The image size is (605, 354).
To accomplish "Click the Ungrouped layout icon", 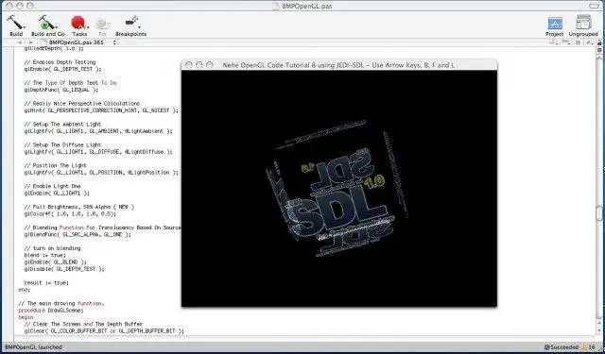I will tap(583, 23).
